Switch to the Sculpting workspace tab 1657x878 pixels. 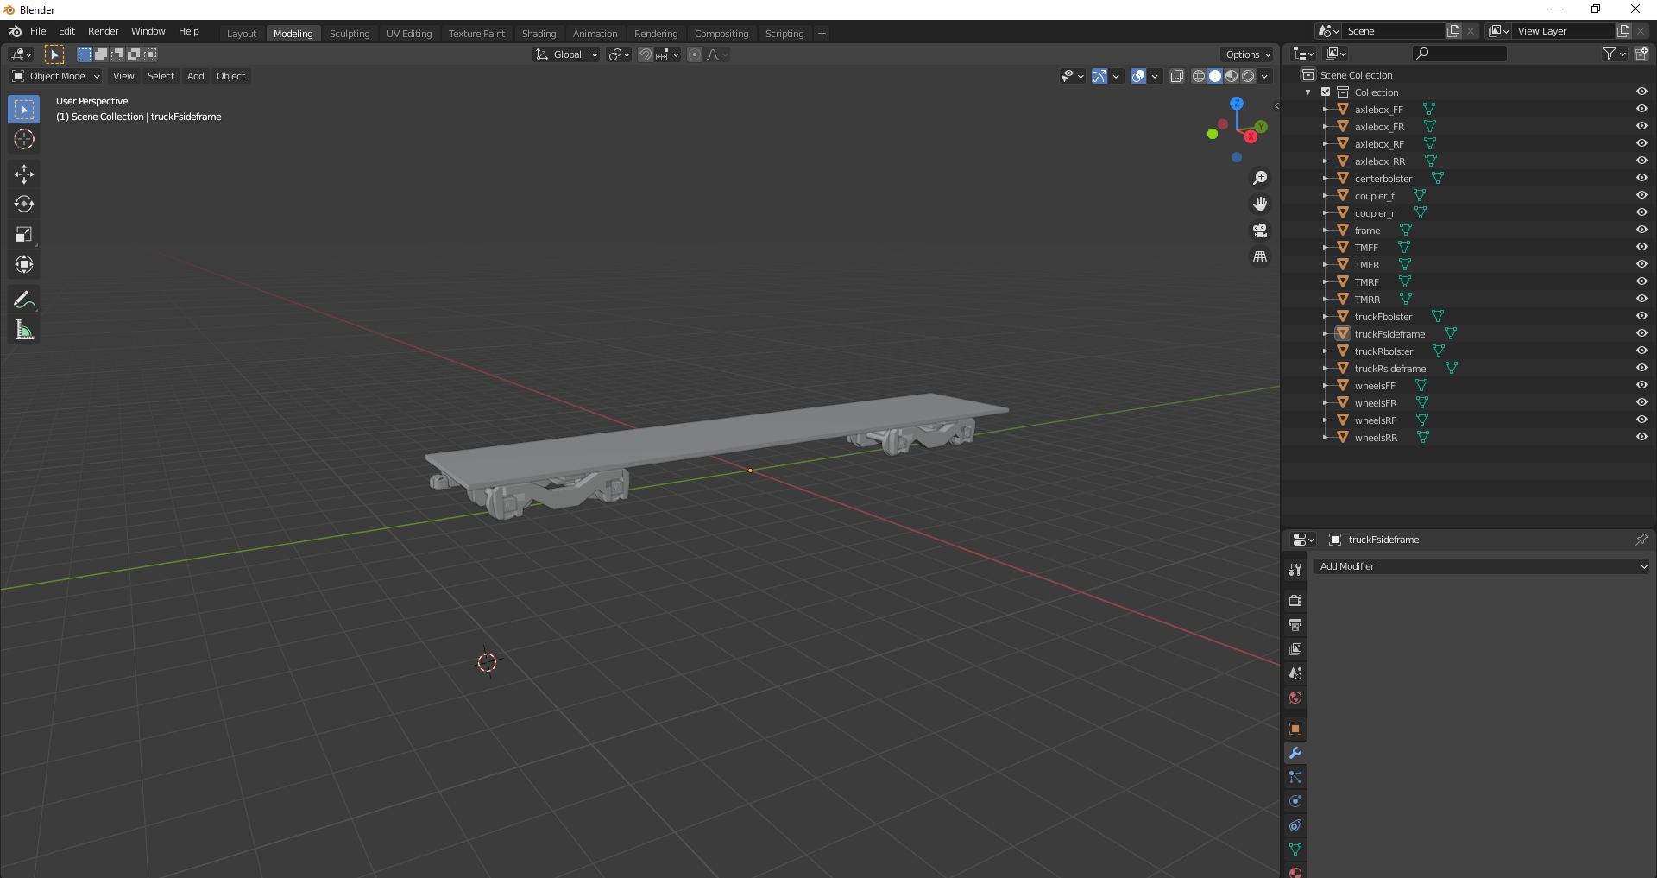pos(350,34)
